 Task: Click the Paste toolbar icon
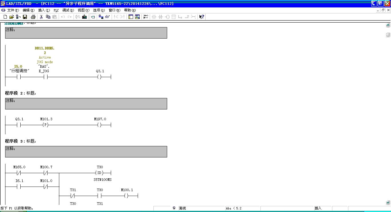[x=55, y=17]
